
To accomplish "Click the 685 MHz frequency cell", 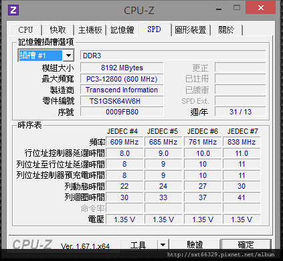I will (163, 142).
